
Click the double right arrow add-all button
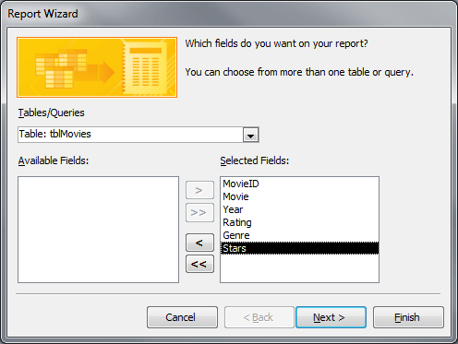coord(199,212)
